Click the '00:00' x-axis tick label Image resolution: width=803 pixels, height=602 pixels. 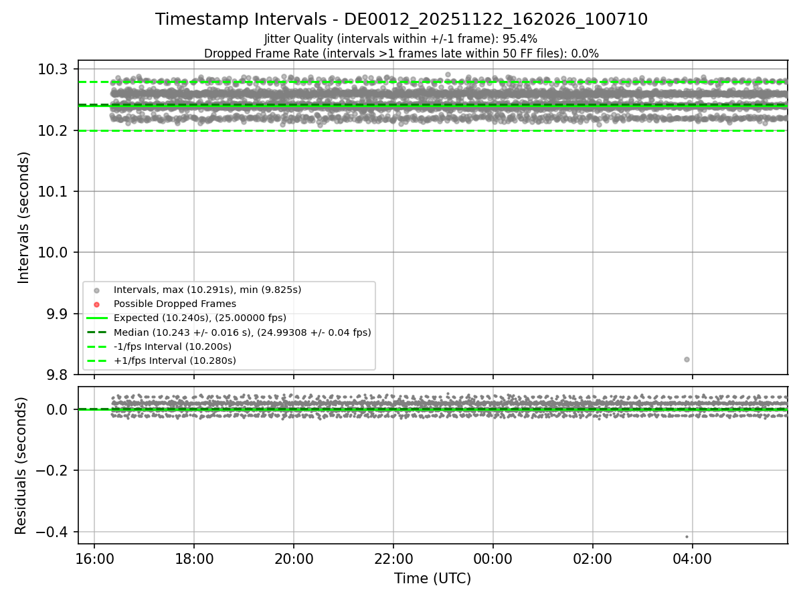(x=493, y=558)
